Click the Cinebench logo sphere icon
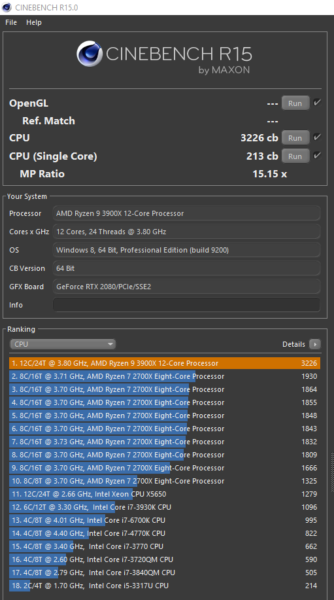This screenshot has height=600, width=334. pyautogui.click(x=89, y=54)
